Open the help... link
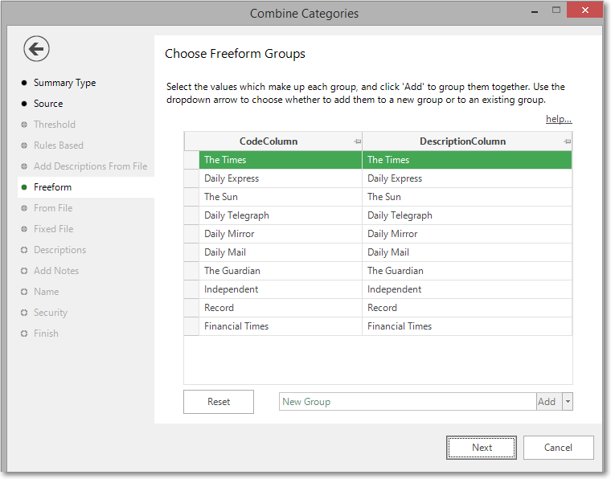The image size is (611, 479). [x=559, y=119]
